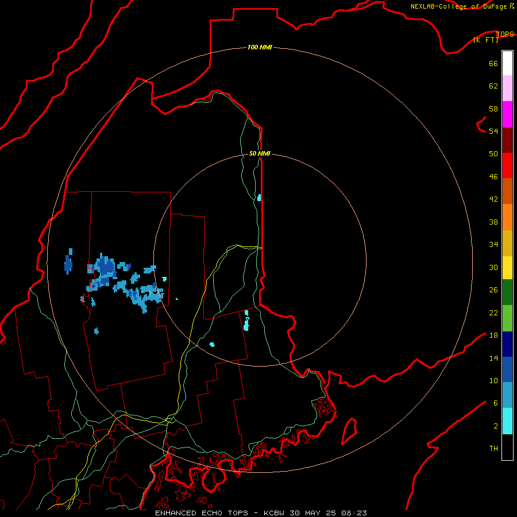Click the gold legend swatch
517x517 pixels.
(x=507, y=243)
